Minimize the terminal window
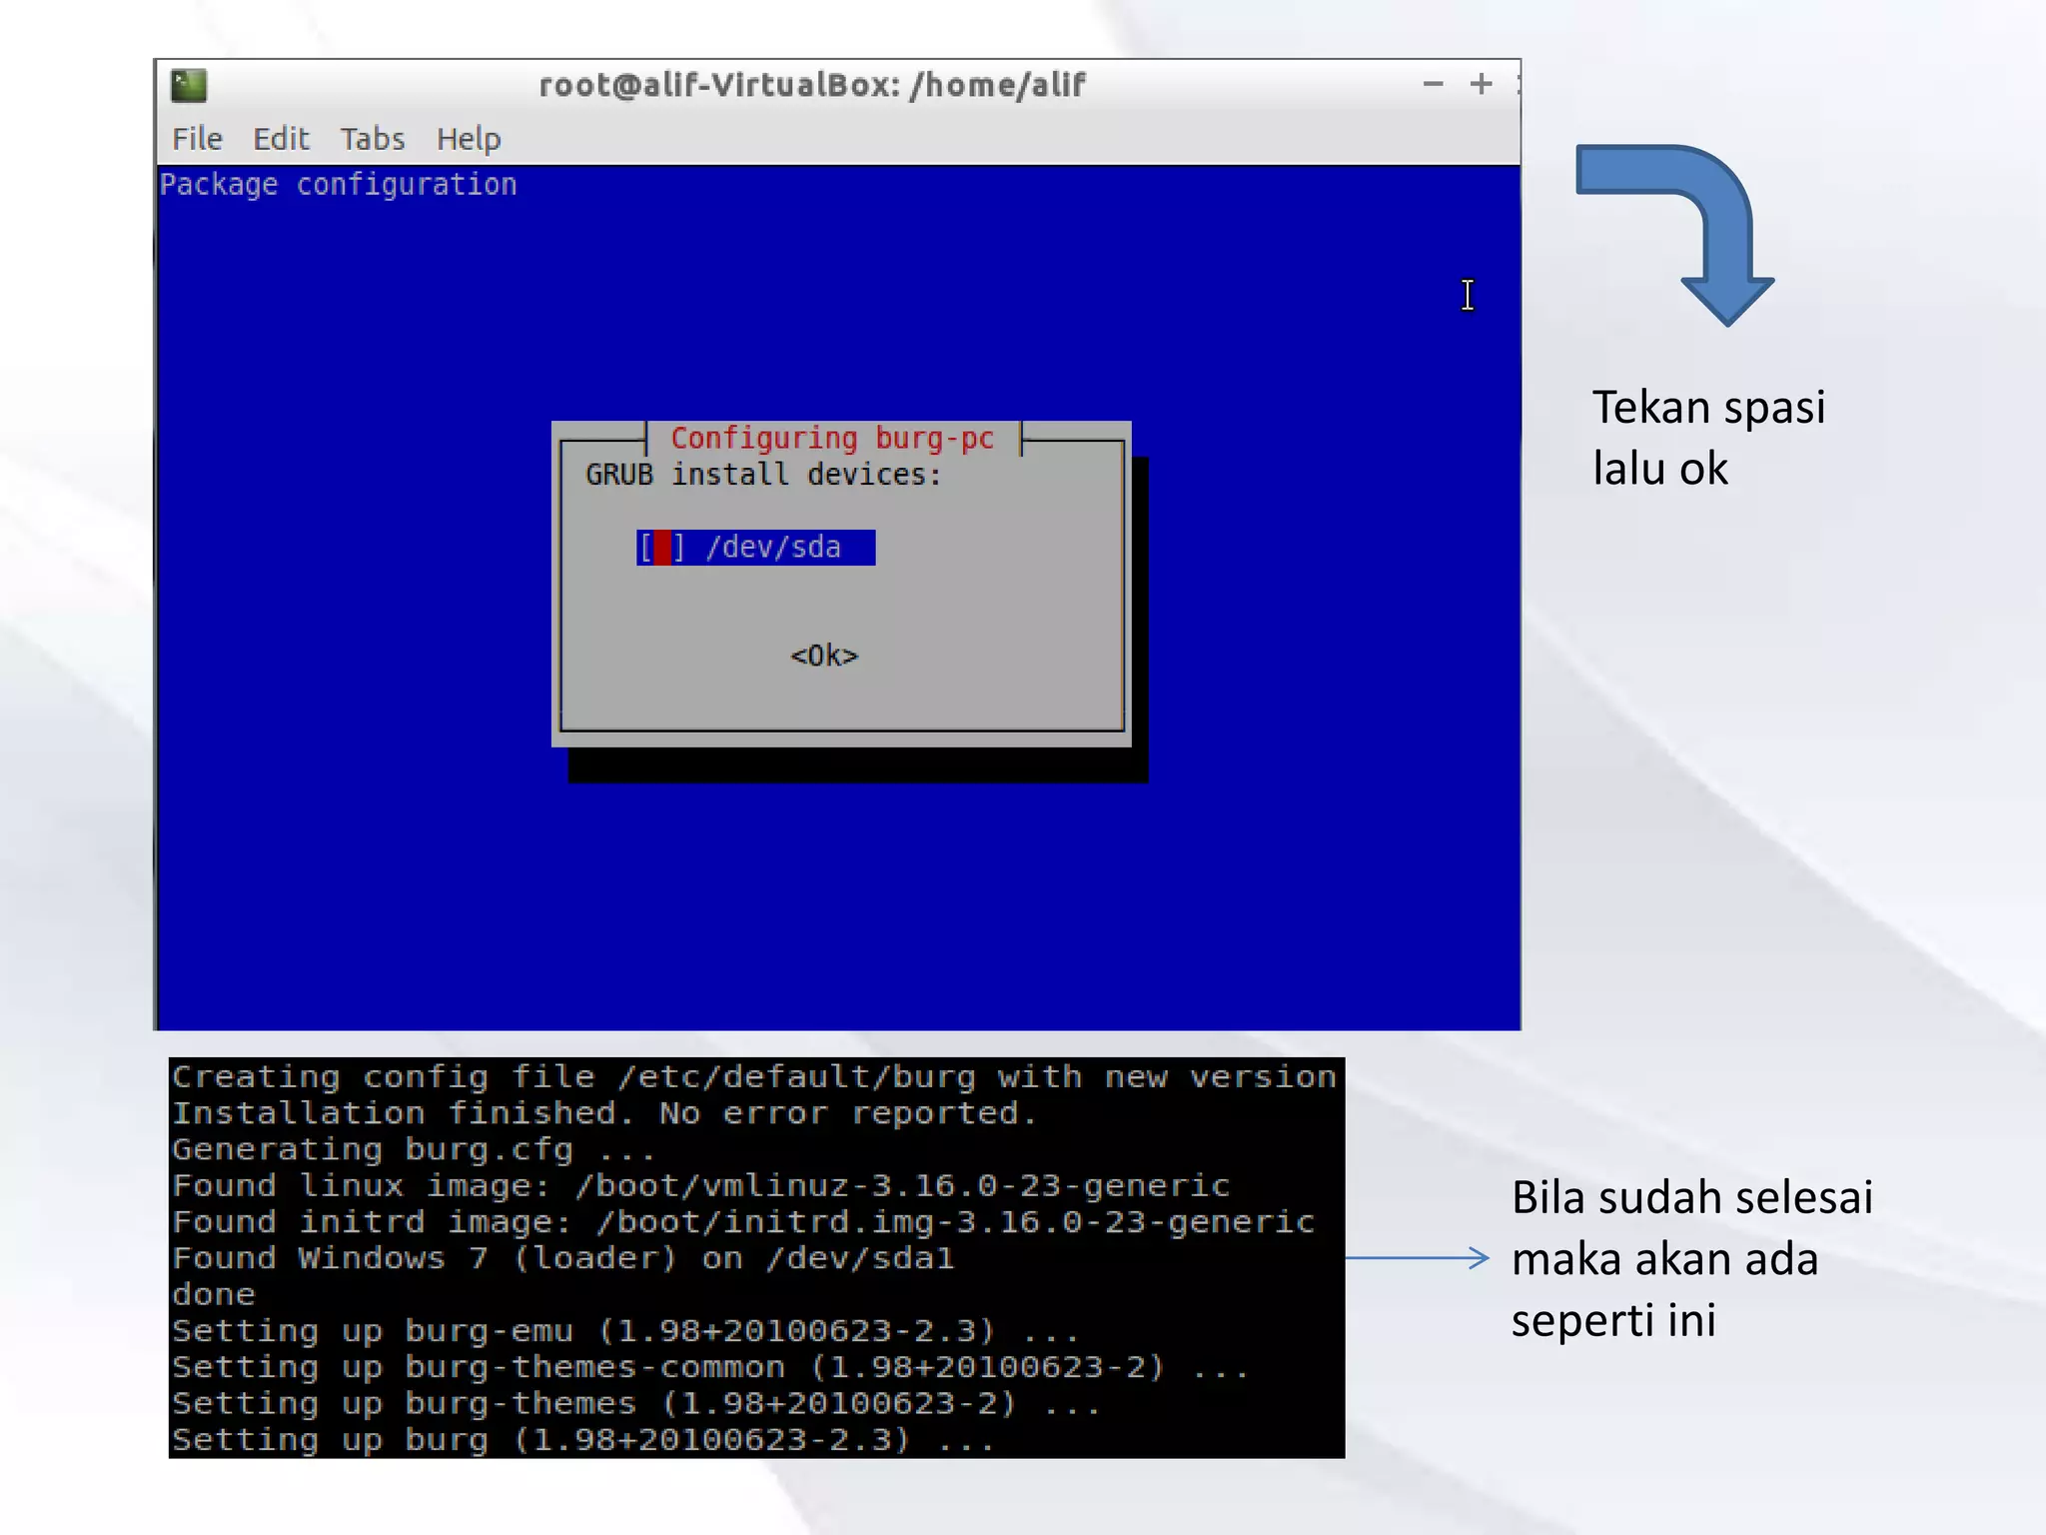The image size is (2046, 1535). [1433, 85]
